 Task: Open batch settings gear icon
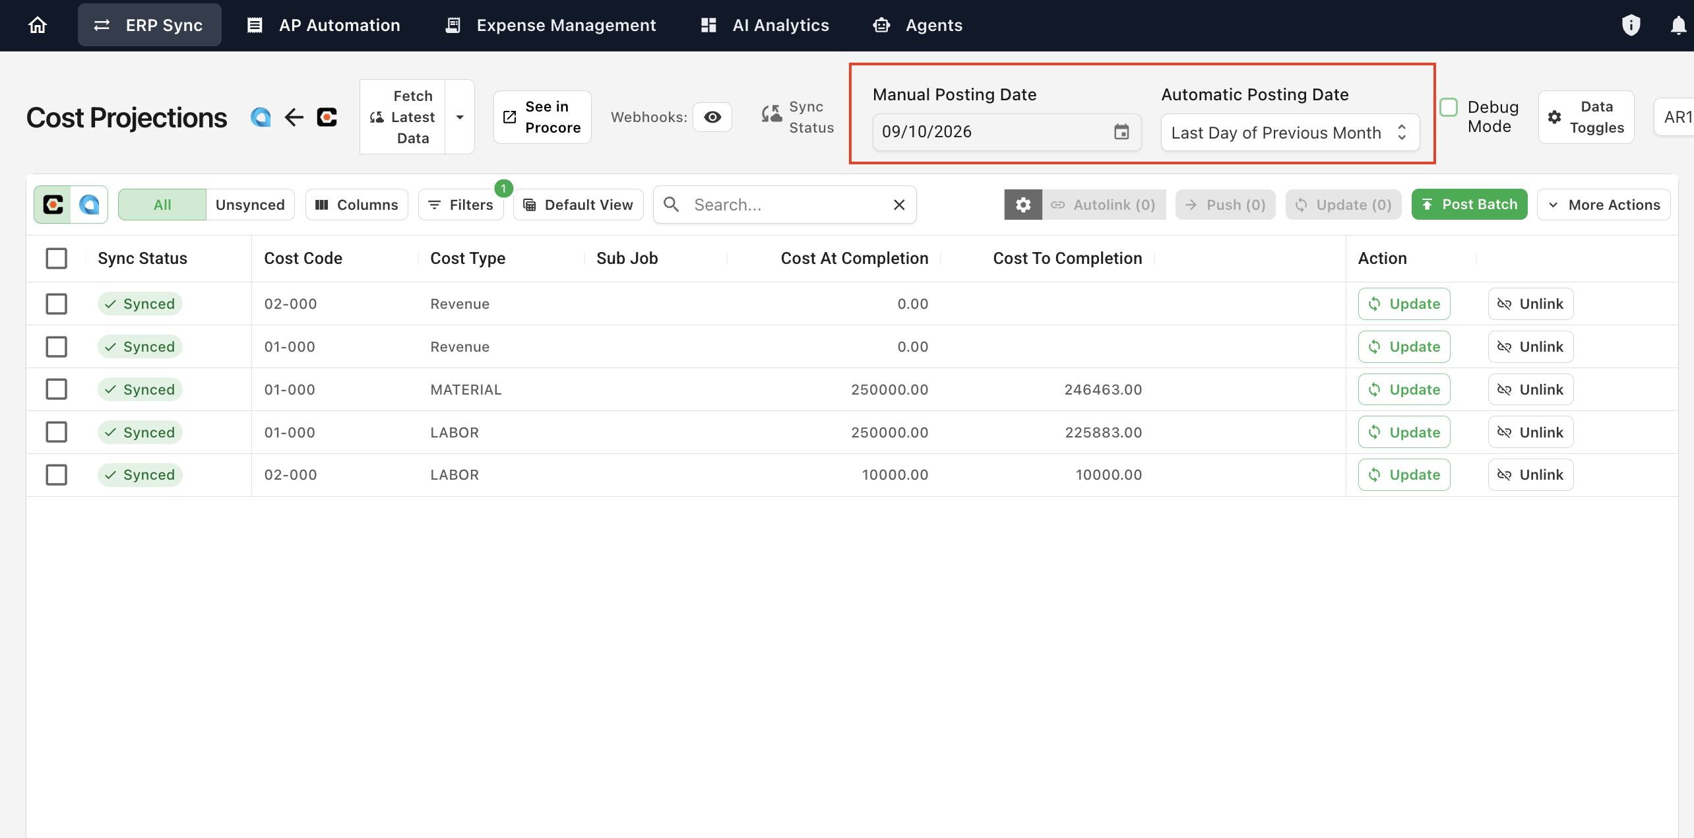point(1023,205)
